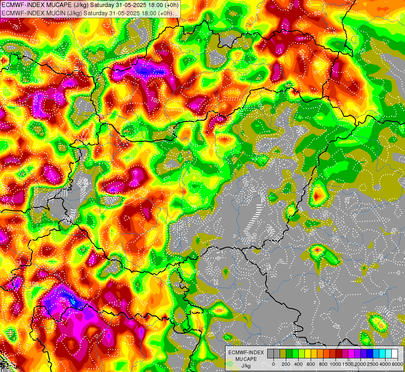Choose the pure blue legend swatch
Screen dimensions: 405x372
[370, 354]
